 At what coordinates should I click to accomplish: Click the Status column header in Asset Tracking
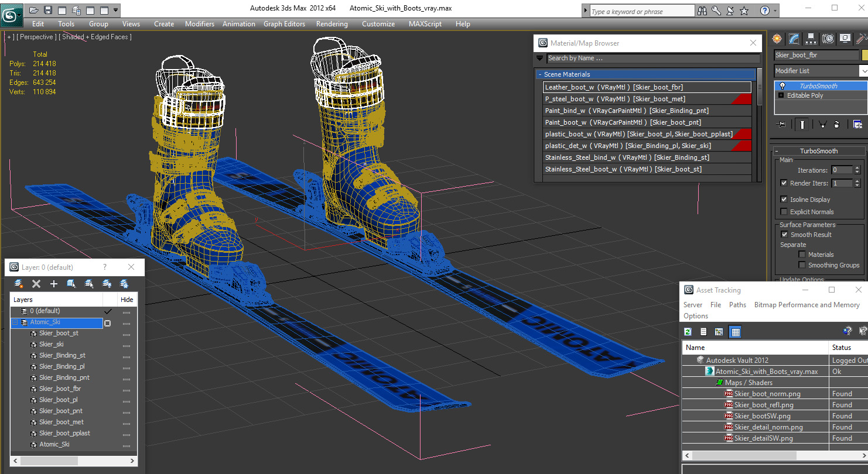click(x=848, y=348)
